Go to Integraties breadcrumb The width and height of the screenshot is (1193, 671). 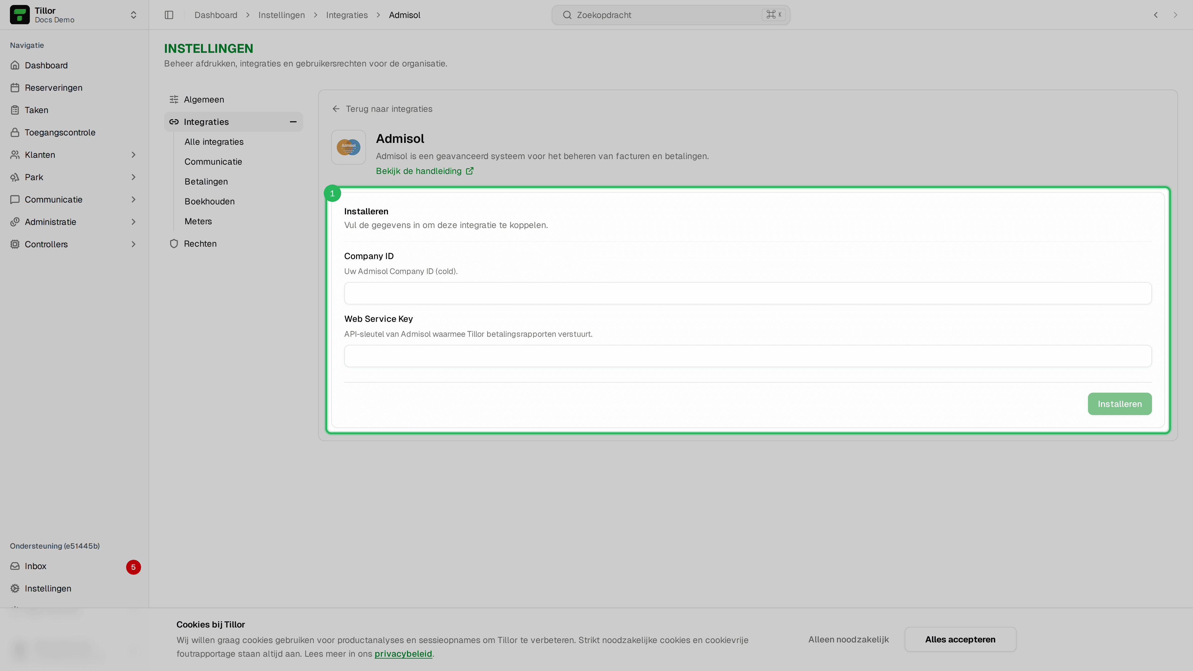(347, 15)
